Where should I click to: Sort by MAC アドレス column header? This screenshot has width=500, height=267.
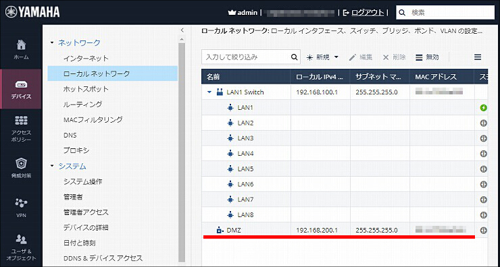pyautogui.click(x=442, y=77)
